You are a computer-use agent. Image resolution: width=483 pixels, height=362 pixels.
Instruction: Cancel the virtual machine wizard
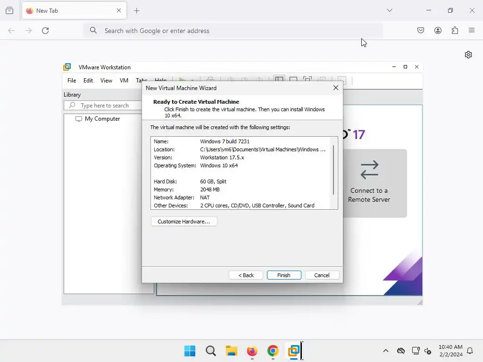coord(322,275)
